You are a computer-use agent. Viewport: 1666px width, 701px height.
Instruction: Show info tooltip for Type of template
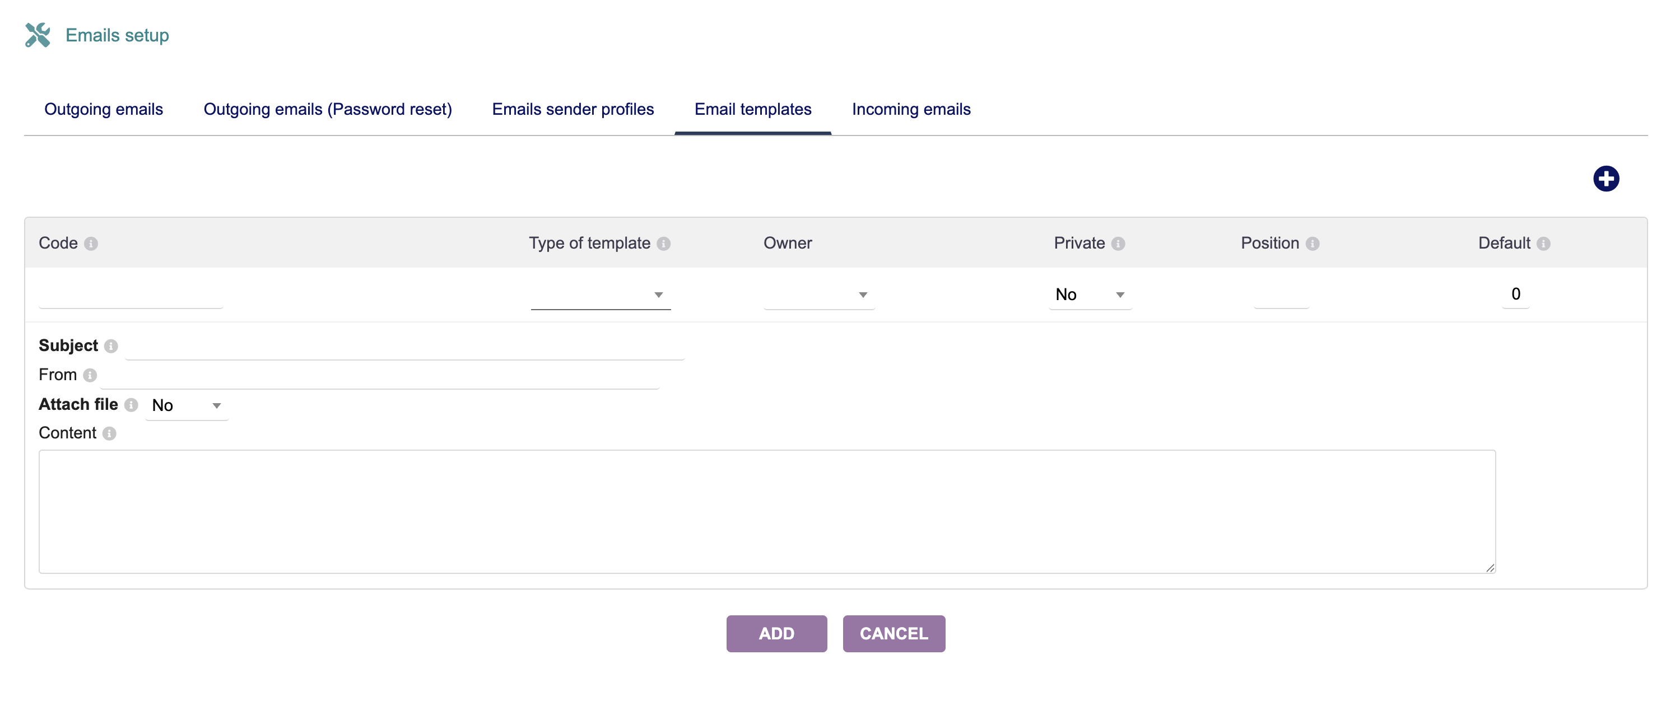pos(664,244)
